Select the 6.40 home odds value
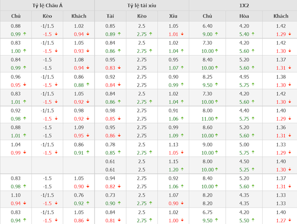The width and height of the screenshot is (297, 224). coord(208,26)
